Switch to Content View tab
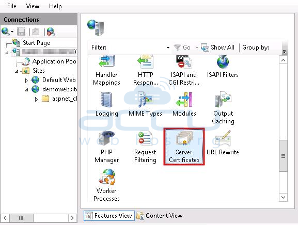 [x=160, y=216]
